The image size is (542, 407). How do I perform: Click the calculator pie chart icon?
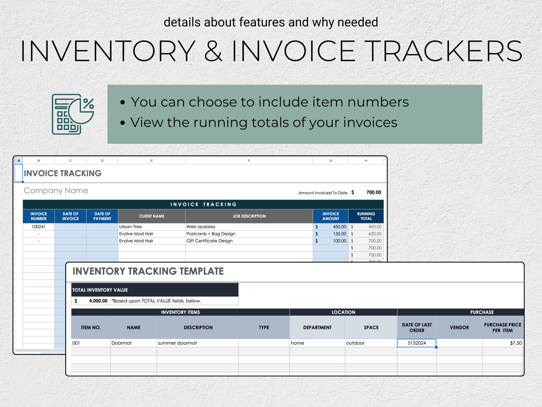pos(73,114)
